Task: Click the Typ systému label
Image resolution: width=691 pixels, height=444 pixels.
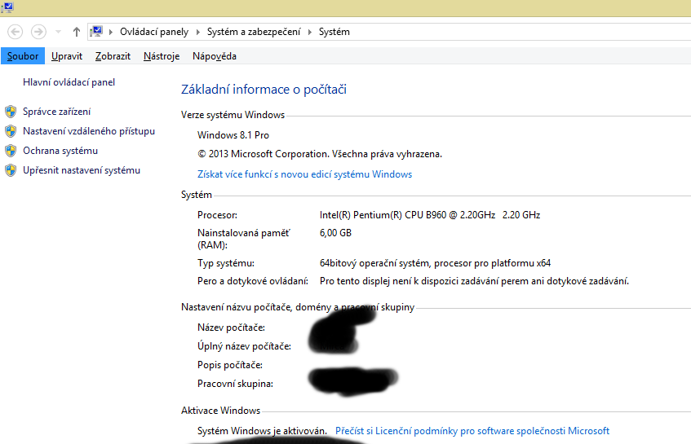Action: [226, 263]
